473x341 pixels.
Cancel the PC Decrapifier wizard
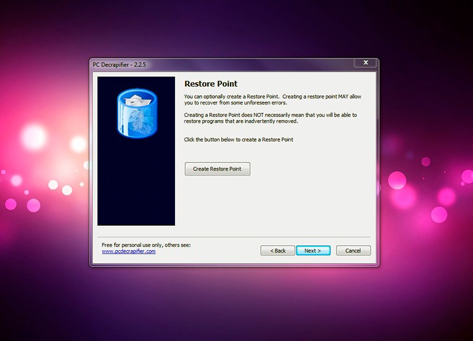(x=353, y=251)
